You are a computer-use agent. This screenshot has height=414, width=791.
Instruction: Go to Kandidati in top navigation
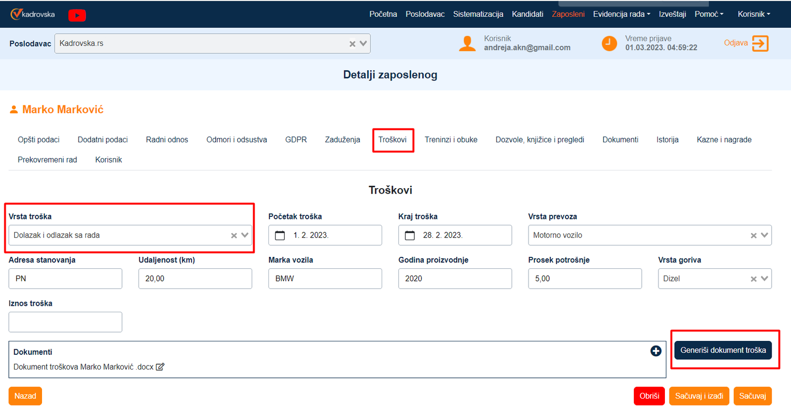click(x=527, y=14)
